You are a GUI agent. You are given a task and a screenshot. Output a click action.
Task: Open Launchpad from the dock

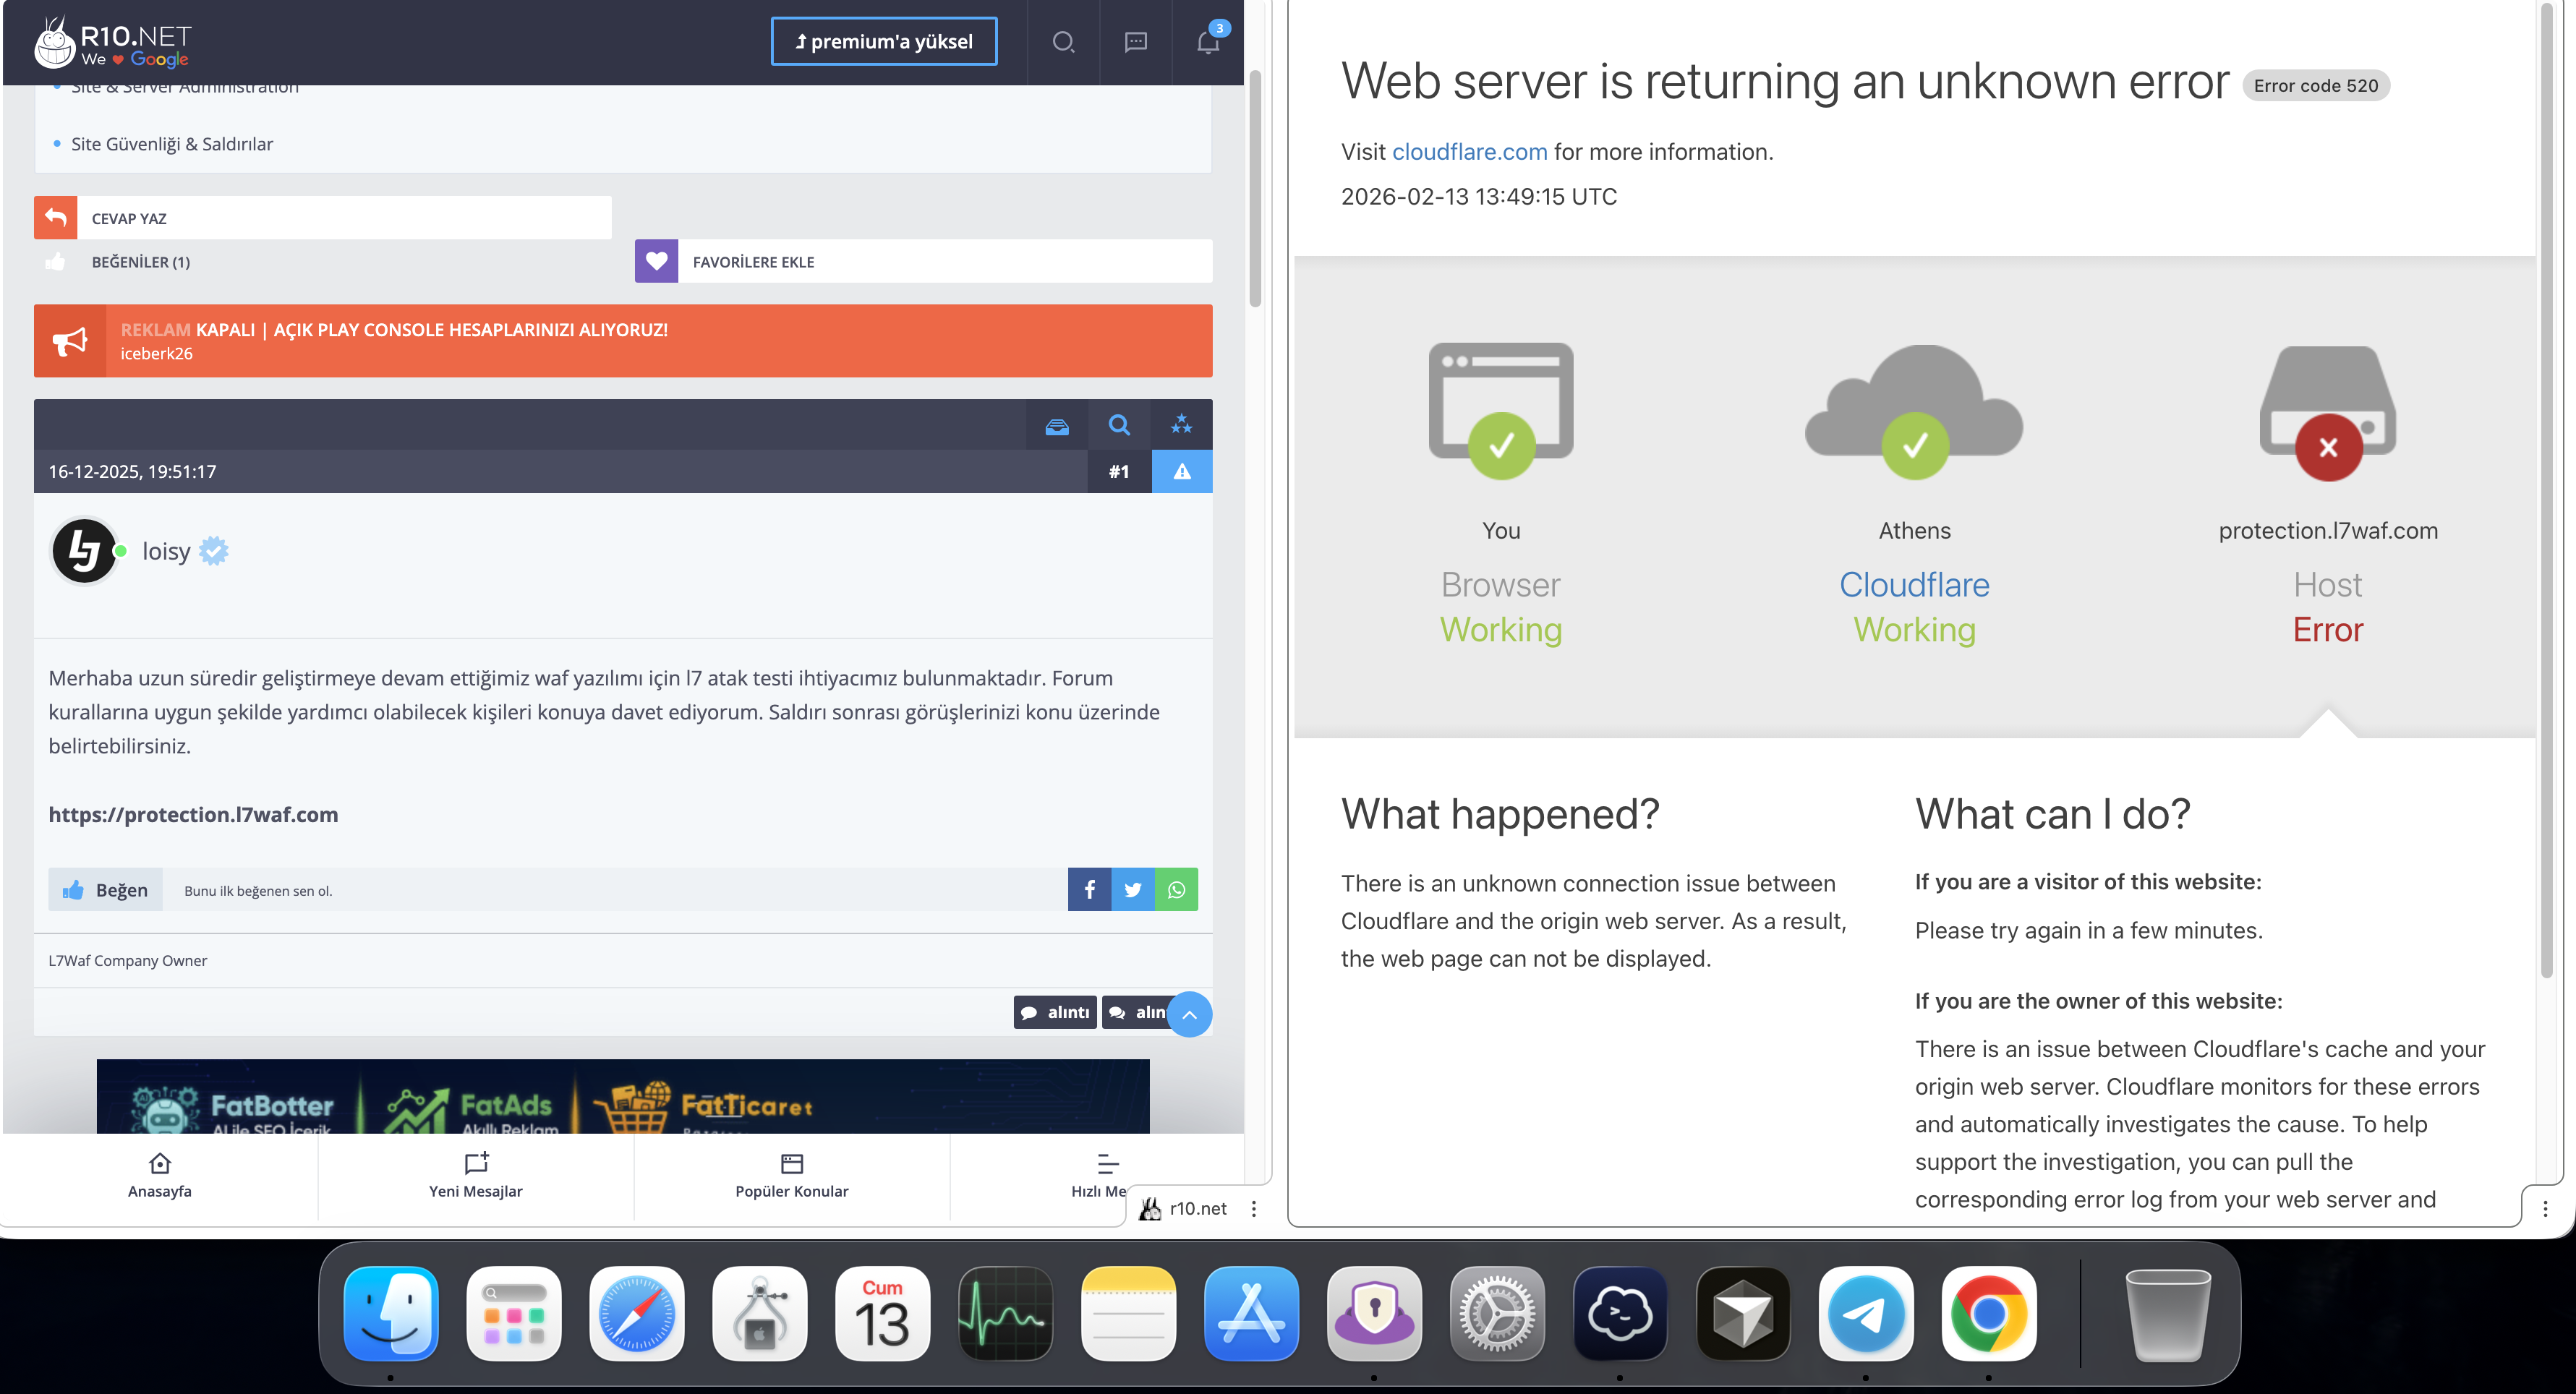click(x=514, y=1313)
